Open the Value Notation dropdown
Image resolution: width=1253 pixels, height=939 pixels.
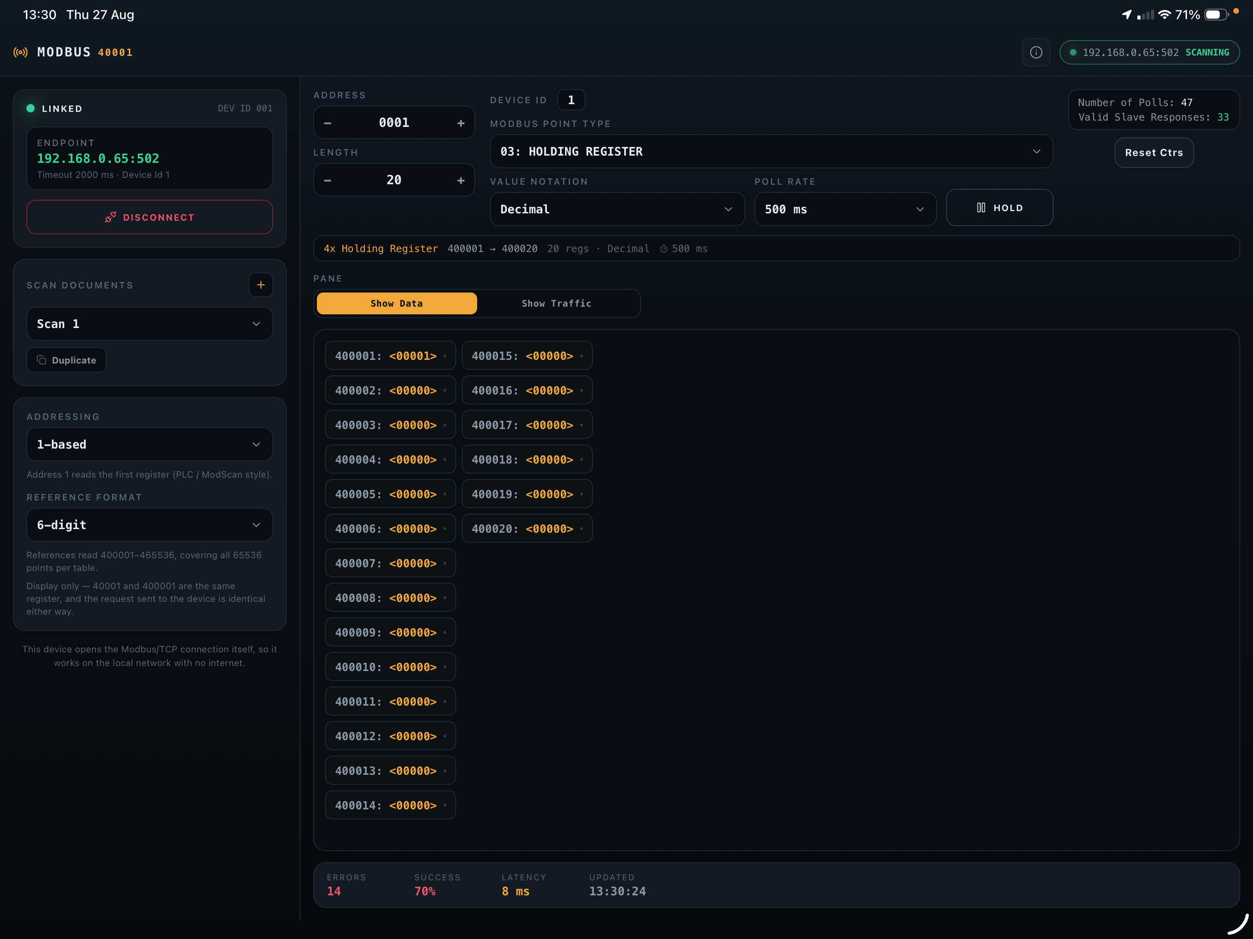click(617, 209)
